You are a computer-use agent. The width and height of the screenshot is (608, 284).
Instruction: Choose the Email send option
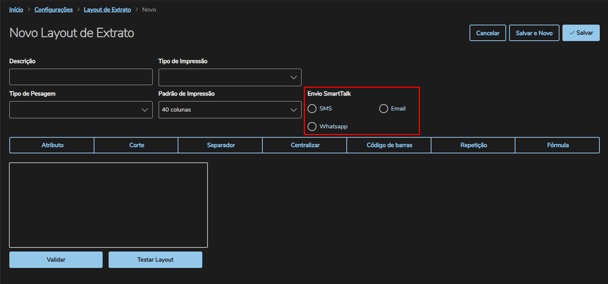click(384, 109)
